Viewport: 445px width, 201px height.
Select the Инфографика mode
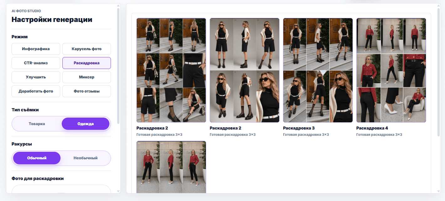pos(36,49)
